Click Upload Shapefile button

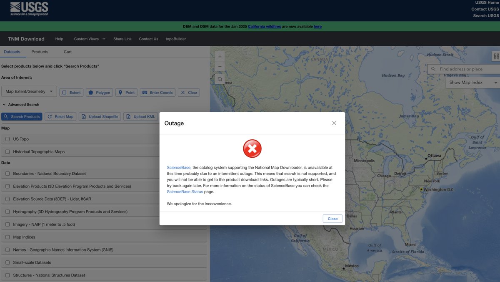coord(100,117)
